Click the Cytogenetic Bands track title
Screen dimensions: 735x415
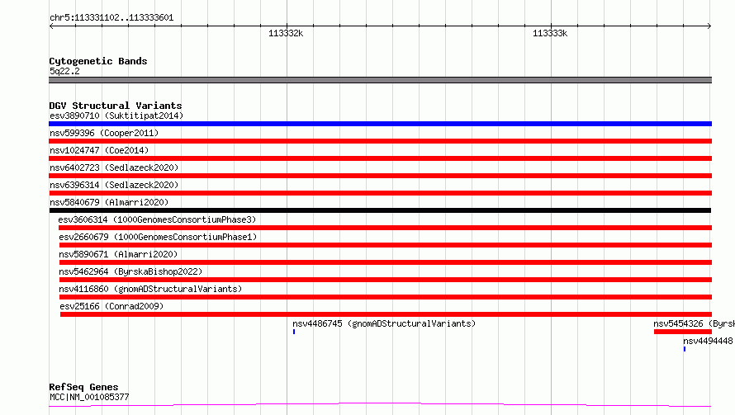[x=98, y=61]
